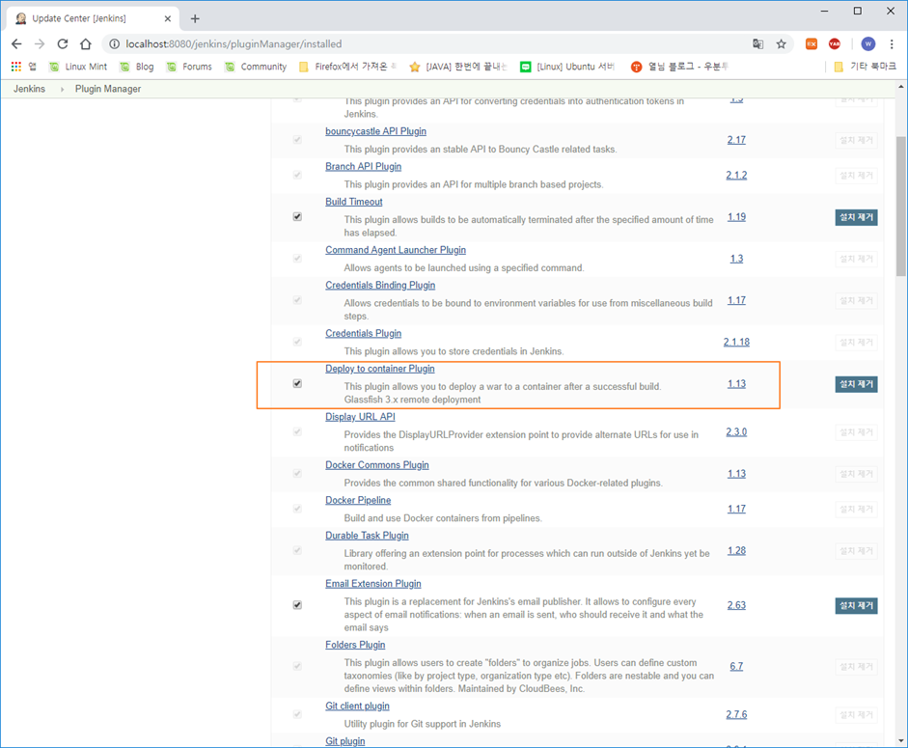Open the Forums bookmark
Screen dimensions: 908x748
[189, 67]
